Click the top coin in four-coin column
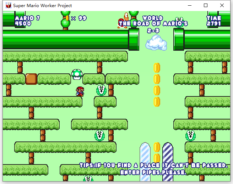The width and height of the screenshot is (233, 184). point(157,68)
